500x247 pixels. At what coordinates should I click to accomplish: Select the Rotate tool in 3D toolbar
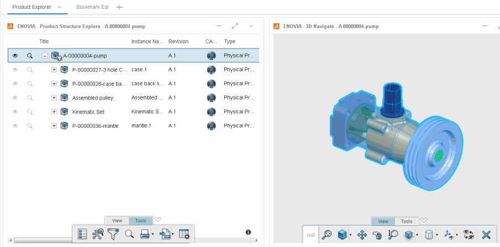pyautogui.click(x=378, y=234)
